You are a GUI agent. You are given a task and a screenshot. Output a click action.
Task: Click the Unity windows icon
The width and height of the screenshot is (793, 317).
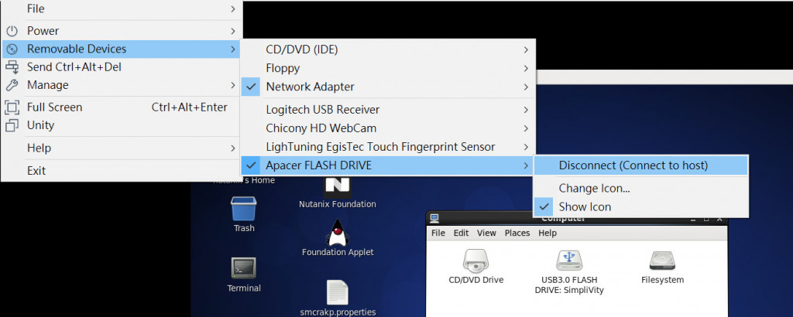click(12, 125)
